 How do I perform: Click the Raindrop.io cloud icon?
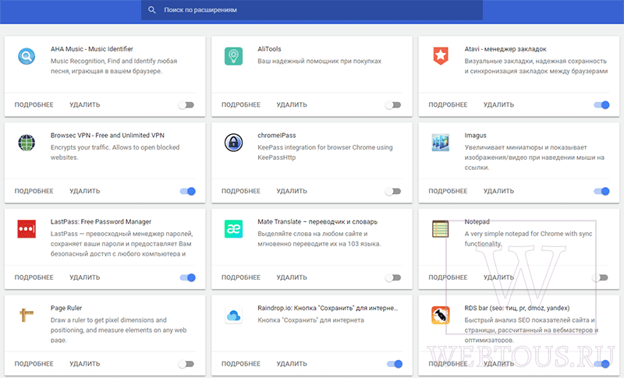click(x=233, y=316)
